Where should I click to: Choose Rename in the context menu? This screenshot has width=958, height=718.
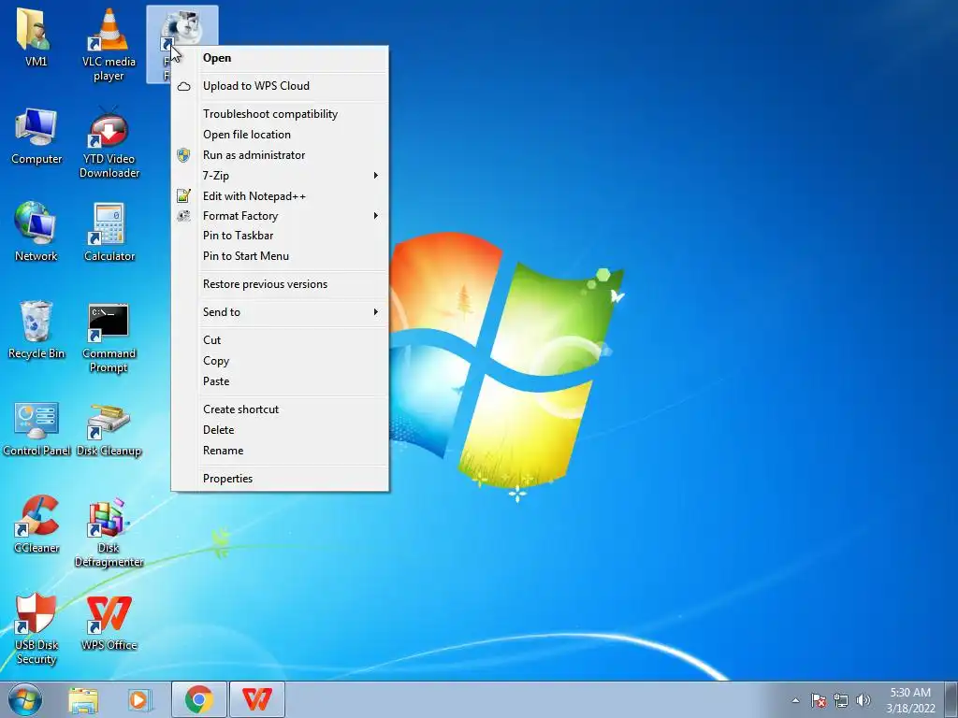click(x=280, y=451)
